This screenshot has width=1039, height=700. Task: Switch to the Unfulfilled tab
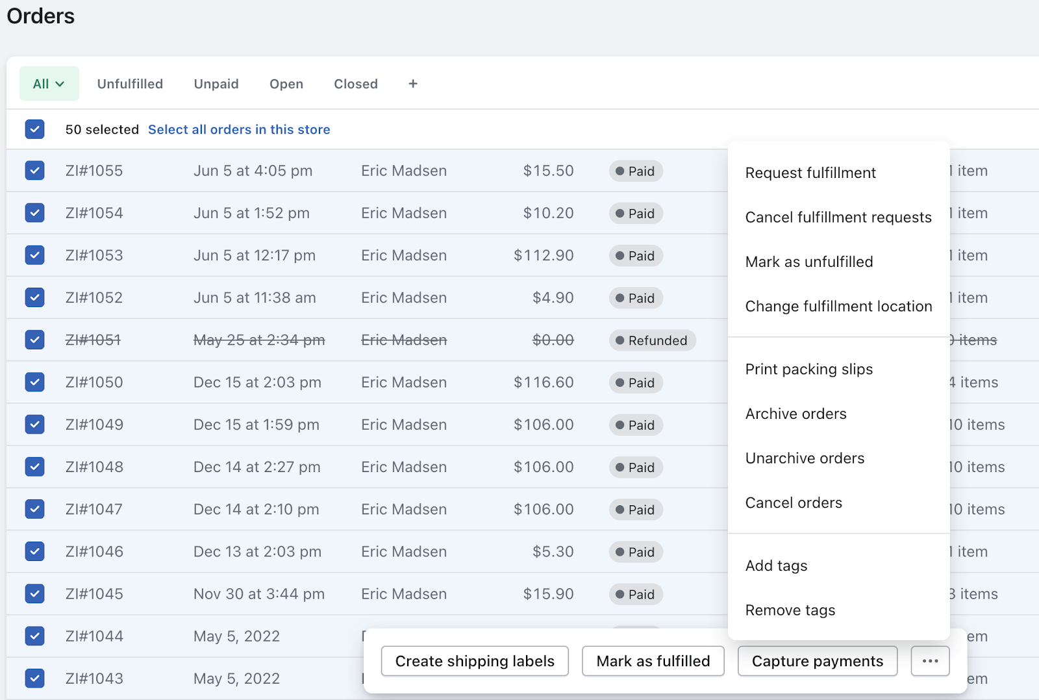coord(130,84)
